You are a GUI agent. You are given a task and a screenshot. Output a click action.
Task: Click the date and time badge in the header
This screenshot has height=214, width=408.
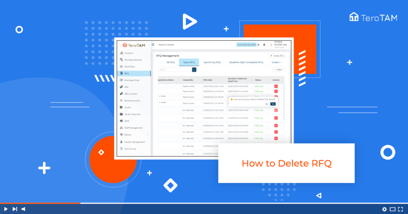[x=246, y=44]
